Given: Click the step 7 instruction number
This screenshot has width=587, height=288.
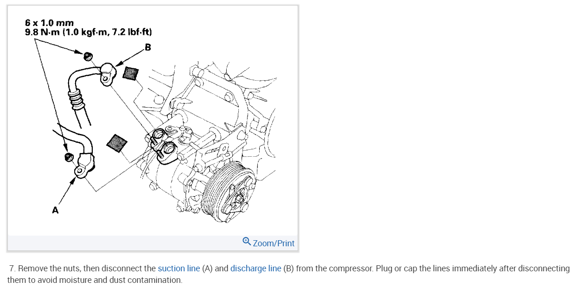Looking at the screenshot, I should tap(13, 269).
